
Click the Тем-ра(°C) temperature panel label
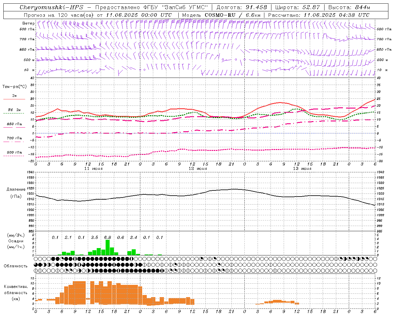(x=14, y=87)
